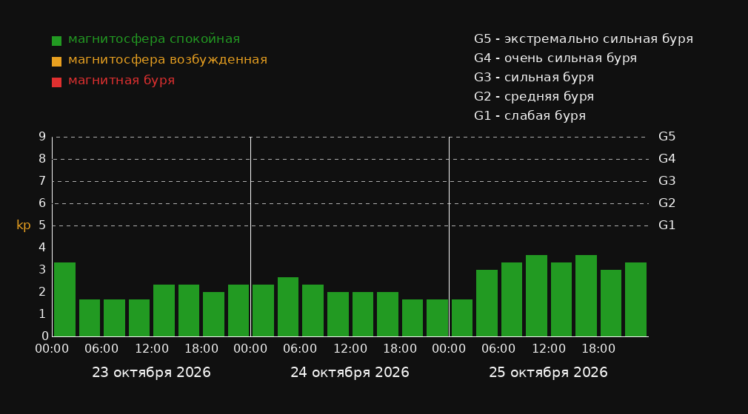Click the first bar of 23 October at 00:00
Image resolution: width=748 pixels, height=414 pixels.
pyautogui.click(x=65, y=299)
